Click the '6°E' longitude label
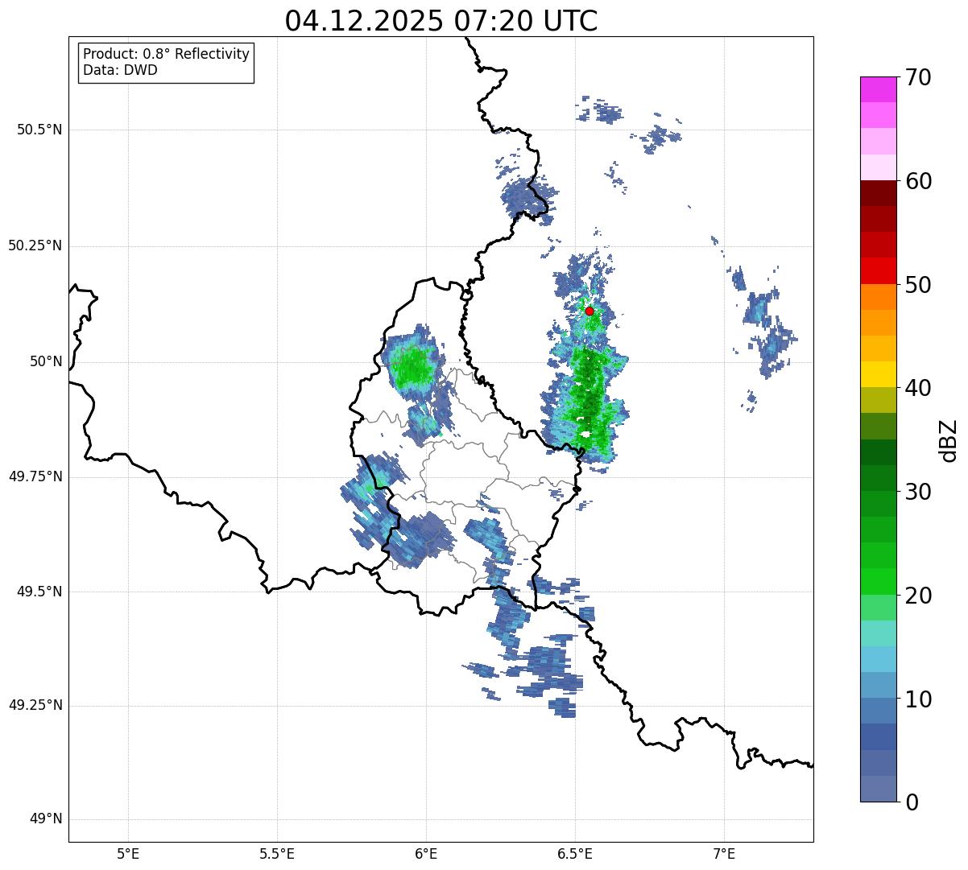The width and height of the screenshot is (968, 870). point(426,853)
